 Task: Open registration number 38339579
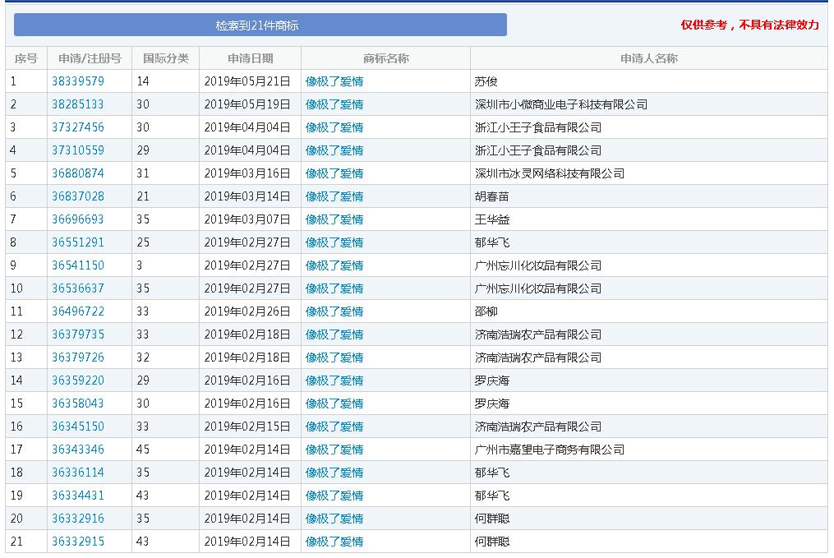(78, 81)
